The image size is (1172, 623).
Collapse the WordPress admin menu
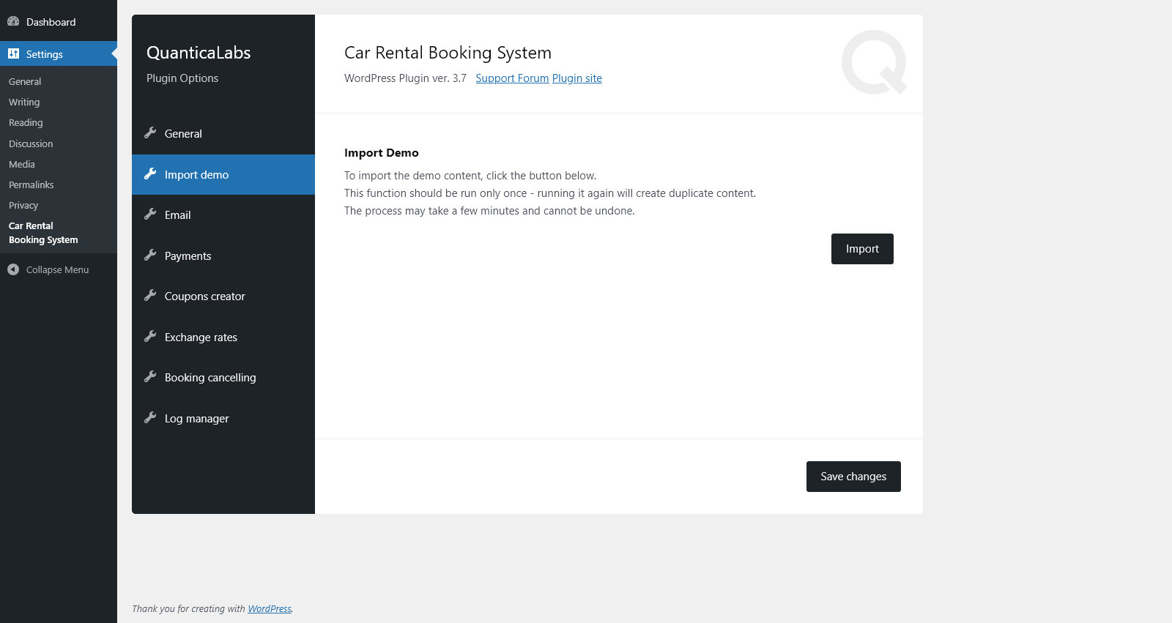click(59, 269)
